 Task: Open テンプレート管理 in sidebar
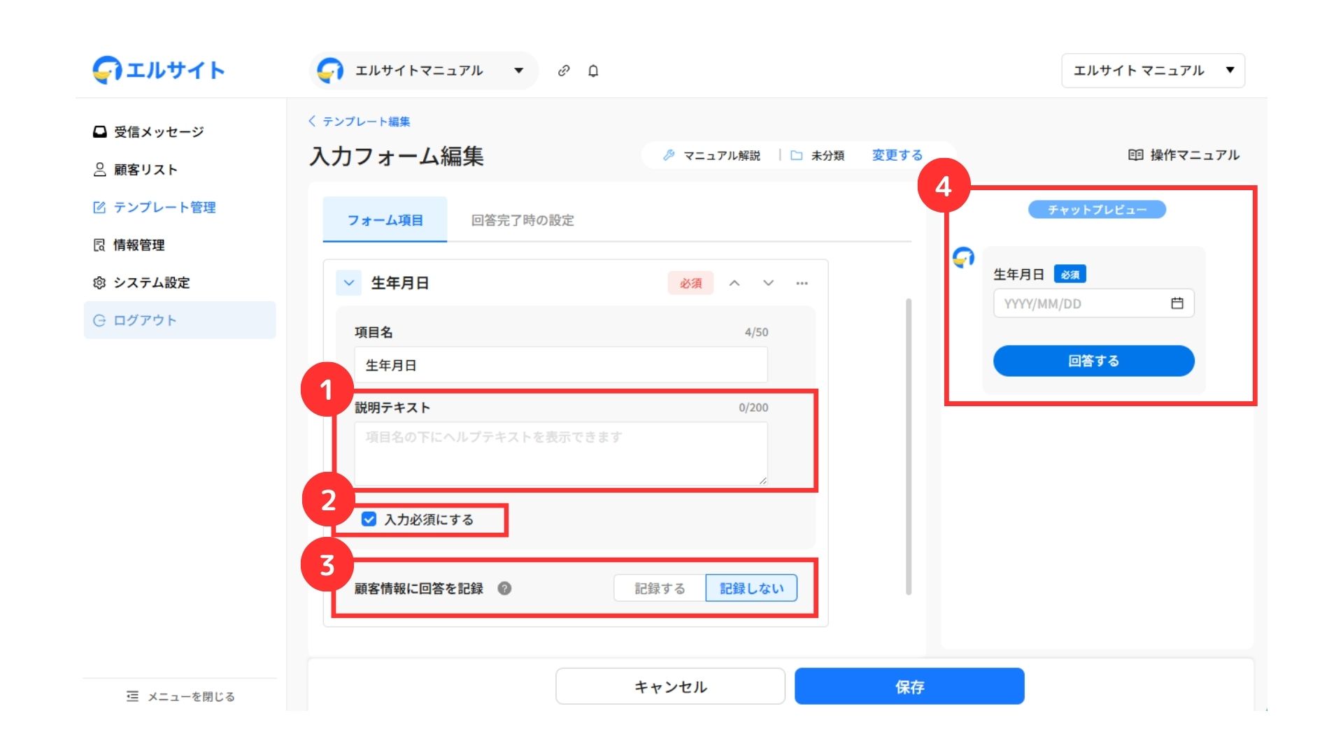164,208
